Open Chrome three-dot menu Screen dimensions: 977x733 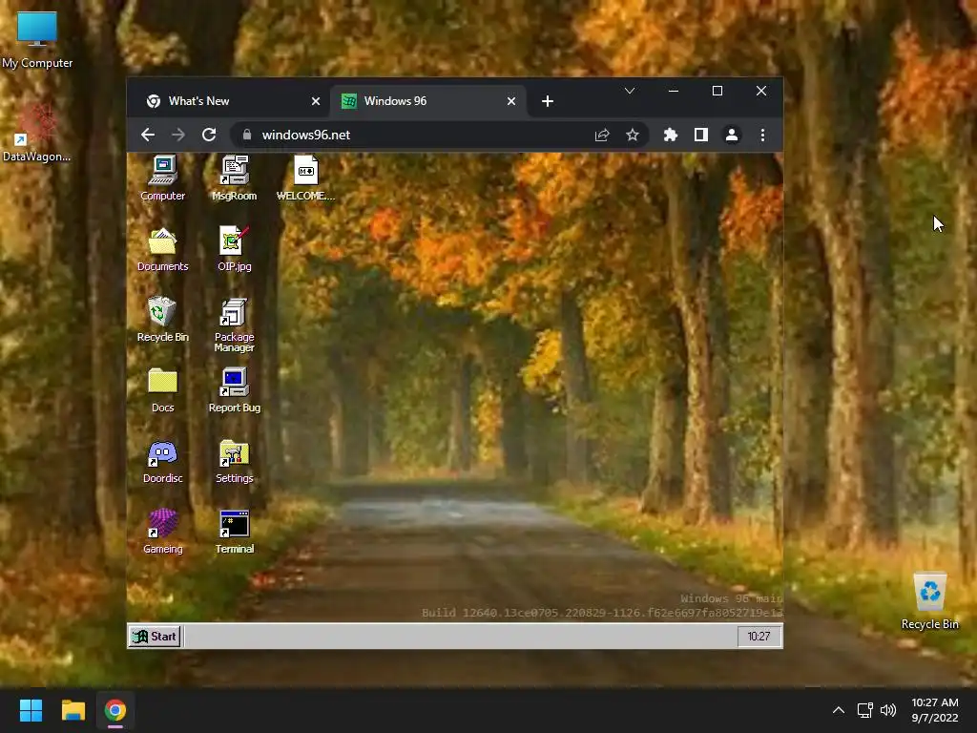762,135
